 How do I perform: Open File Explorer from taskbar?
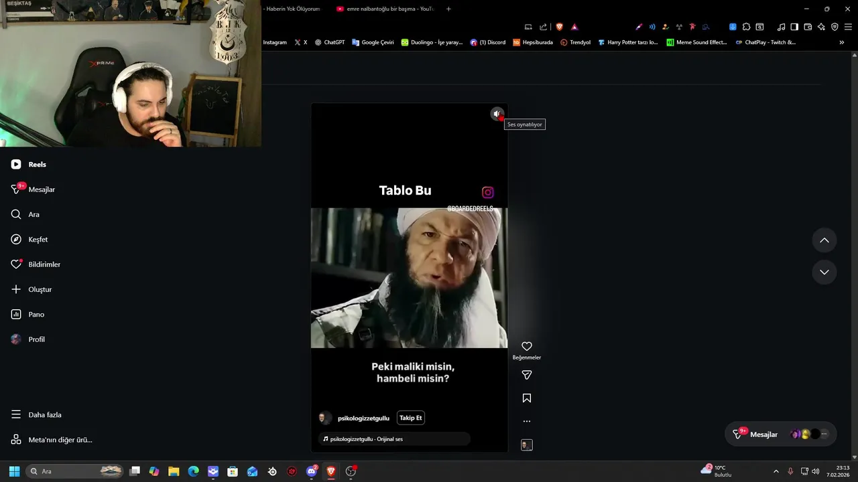174,471
